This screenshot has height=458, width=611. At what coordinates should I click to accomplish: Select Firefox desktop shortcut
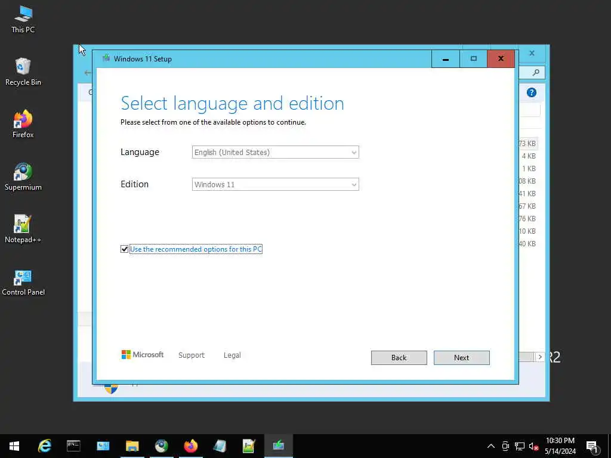[23, 124]
